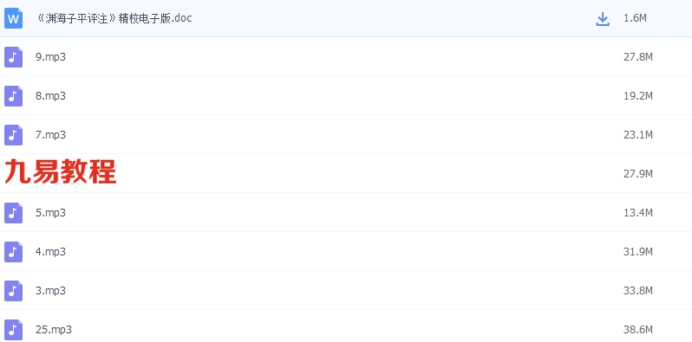Open the 《渊海子平评注》精校电子版.doc file

[x=114, y=18]
